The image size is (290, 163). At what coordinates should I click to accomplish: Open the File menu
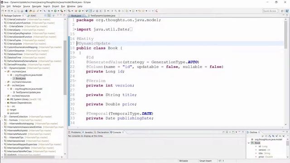point(3,6)
